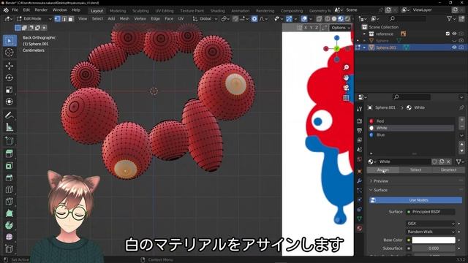The height and width of the screenshot is (263, 468).
Task: Open Tool properties tab icon
Action: tap(359, 109)
